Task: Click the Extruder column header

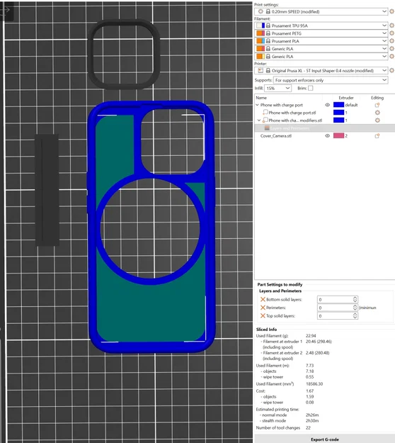Action: point(346,98)
